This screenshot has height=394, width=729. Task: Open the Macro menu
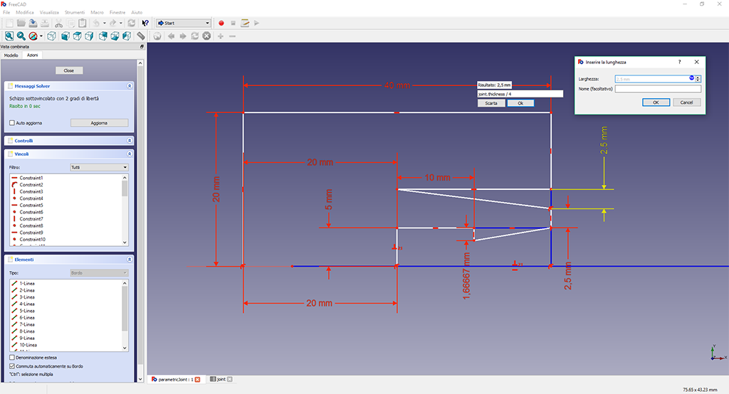pyautogui.click(x=97, y=13)
